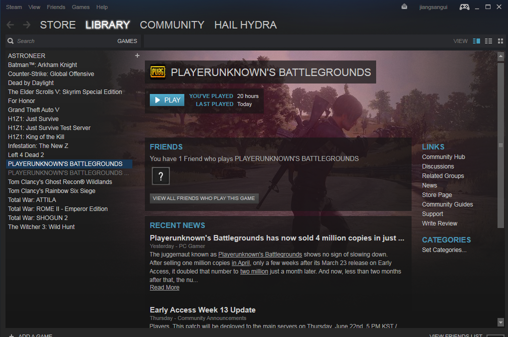Open the 4 million copies news headline
The height and width of the screenshot is (337, 508).
pyautogui.click(x=277, y=238)
